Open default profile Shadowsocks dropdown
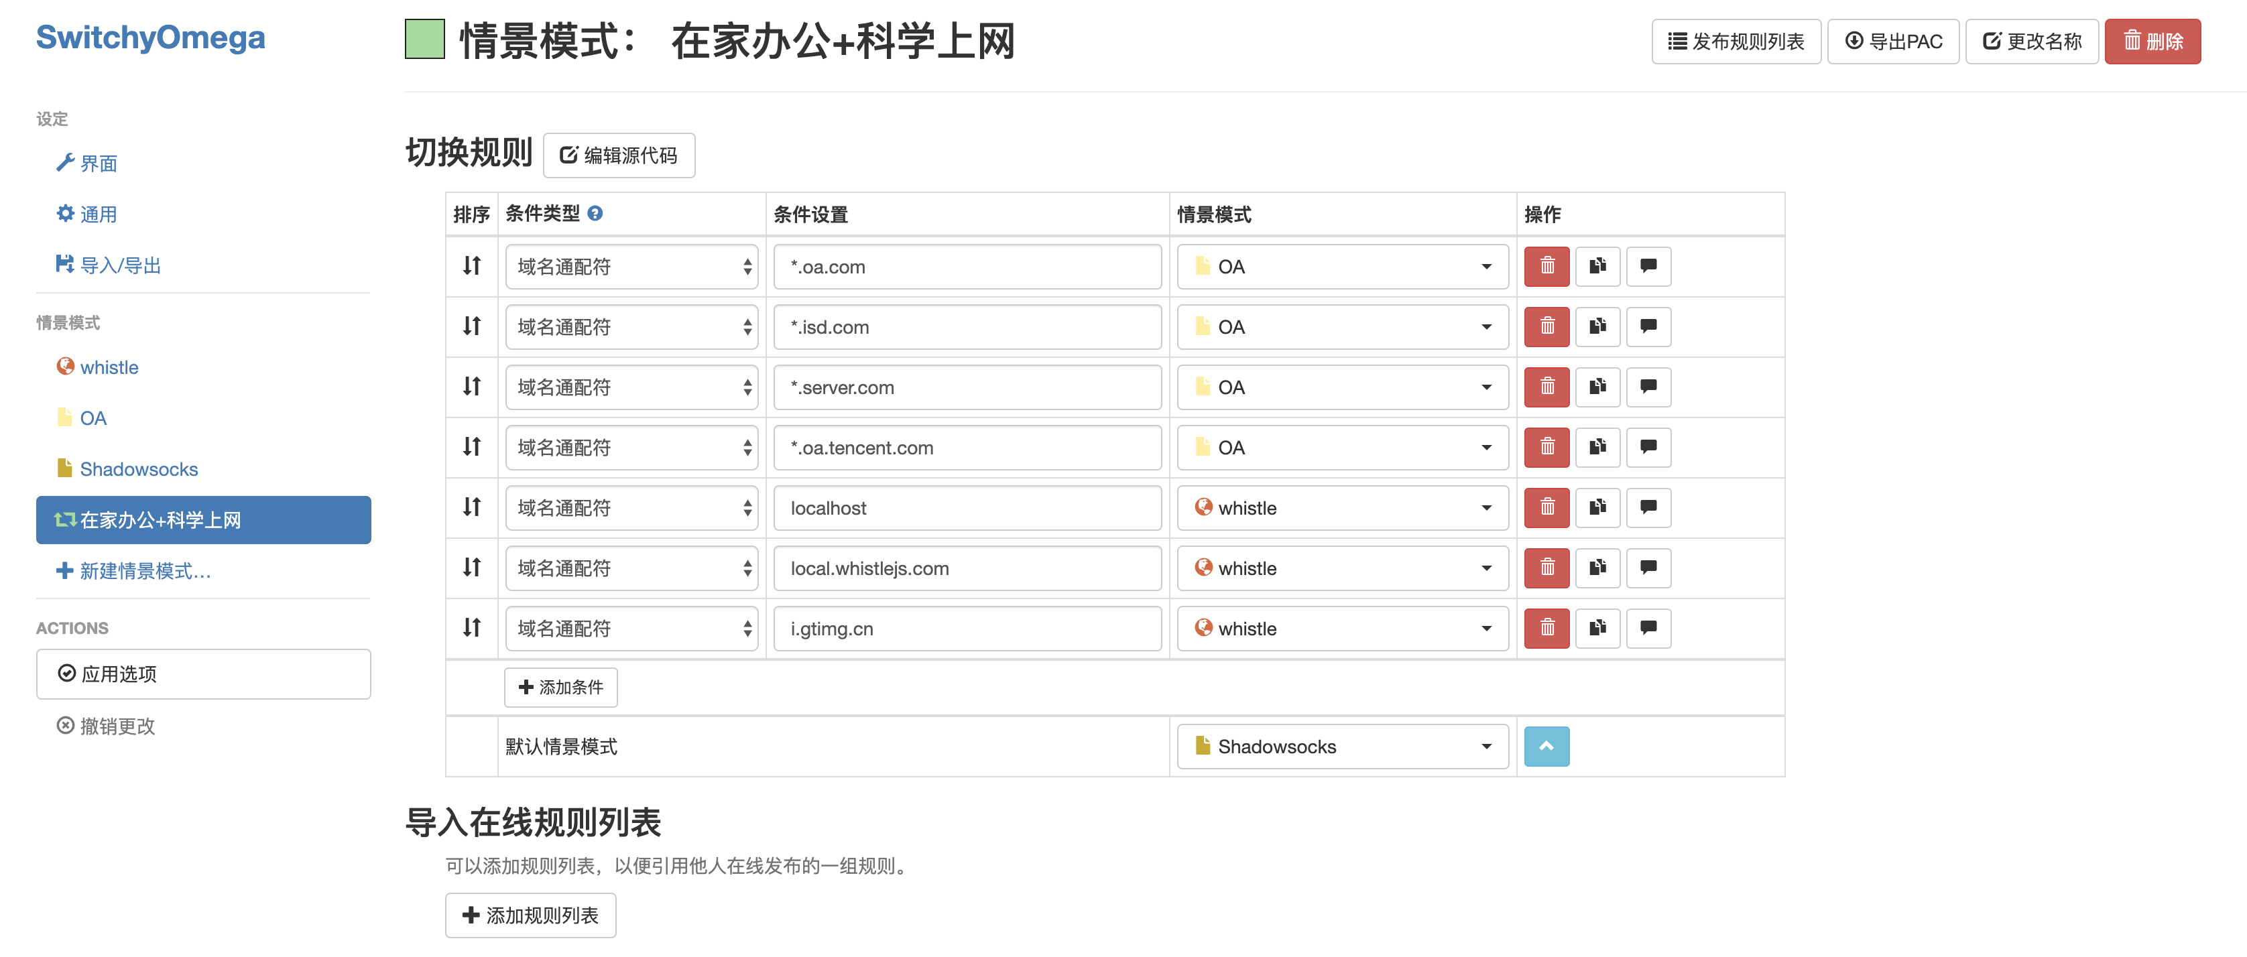Image resolution: width=2247 pixels, height=957 pixels. (x=1341, y=747)
